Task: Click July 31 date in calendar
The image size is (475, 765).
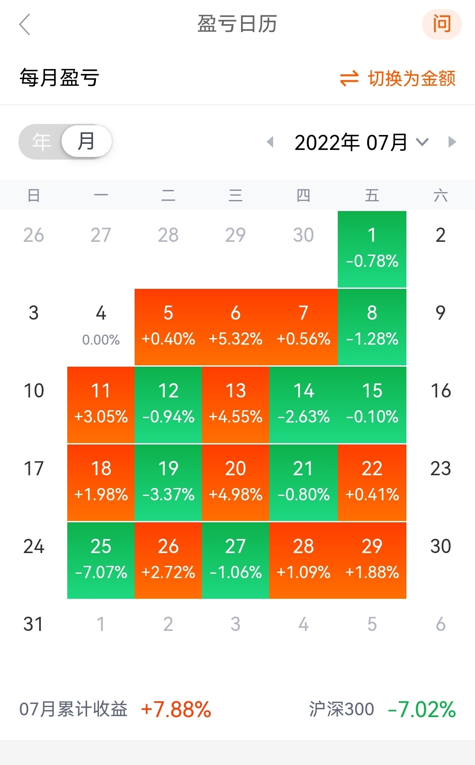Action: tap(33, 624)
